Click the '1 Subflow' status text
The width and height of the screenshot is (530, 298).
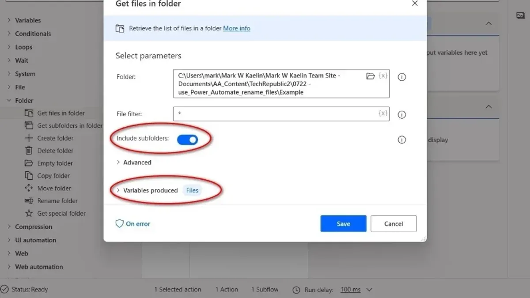[x=265, y=290]
